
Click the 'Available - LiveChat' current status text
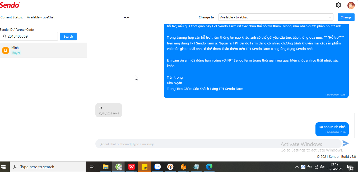[x=41, y=17]
